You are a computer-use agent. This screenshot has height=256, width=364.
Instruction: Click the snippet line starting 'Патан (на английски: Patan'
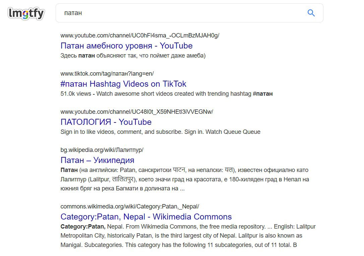(x=184, y=170)
